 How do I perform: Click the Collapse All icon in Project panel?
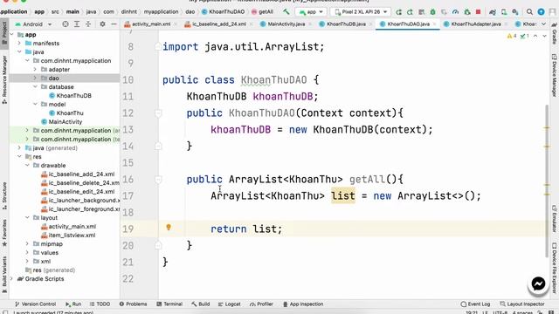pos(88,24)
